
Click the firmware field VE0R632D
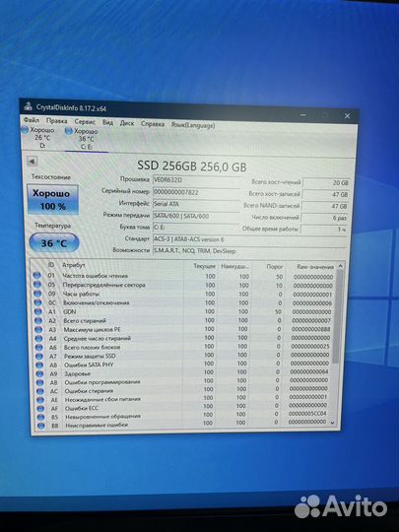pyautogui.click(x=196, y=180)
